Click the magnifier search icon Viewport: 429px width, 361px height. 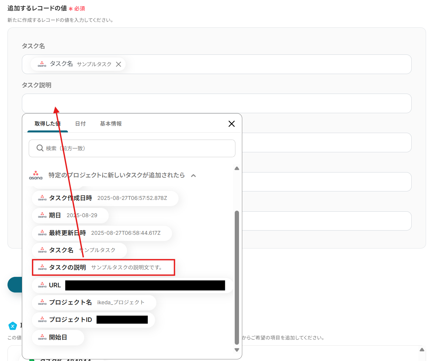40,148
